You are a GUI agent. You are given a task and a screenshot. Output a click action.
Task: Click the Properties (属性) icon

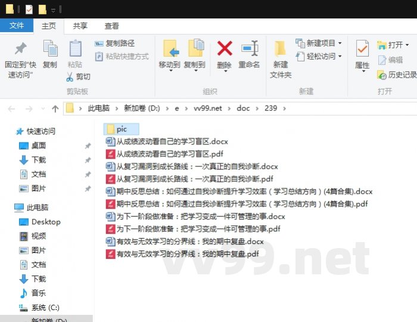point(362,48)
